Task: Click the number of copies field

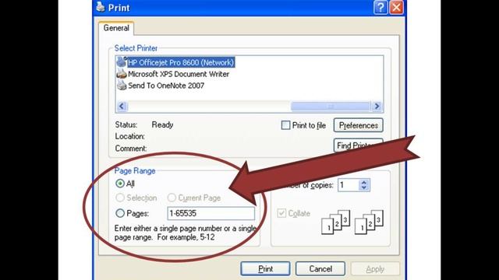Action: pyautogui.click(x=349, y=185)
